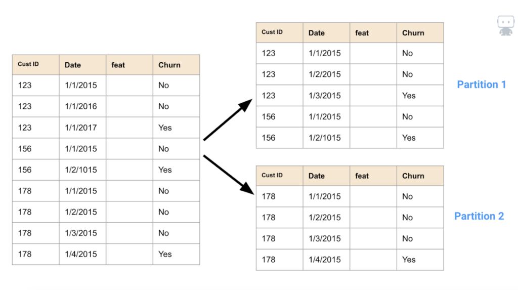Click the arrow pointing to Partition 1
This screenshot has width=518, height=290.
(228, 119)
